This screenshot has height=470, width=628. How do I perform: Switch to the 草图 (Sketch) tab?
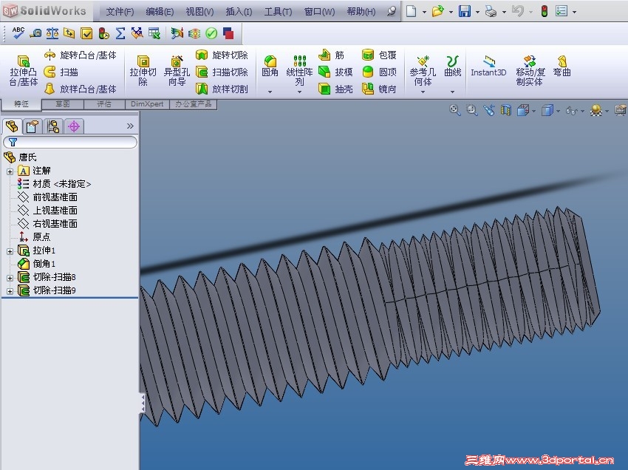63,104
